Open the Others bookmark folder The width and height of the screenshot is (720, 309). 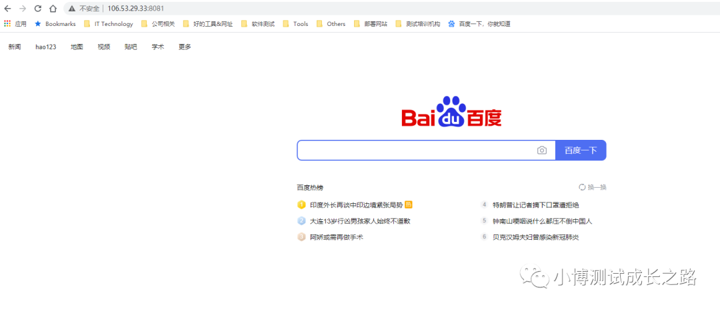point(331,24)
